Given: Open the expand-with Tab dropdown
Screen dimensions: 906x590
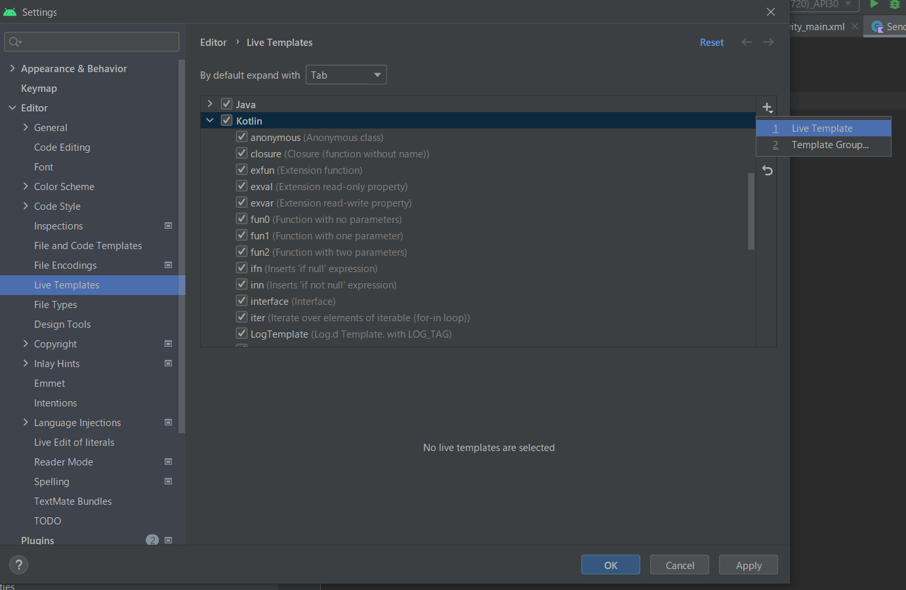Looking at the screenshot, I should pos(346,75).
